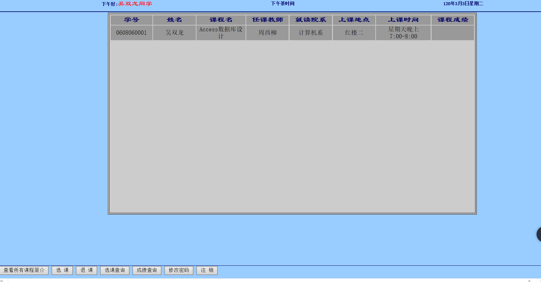Click course cell Access数据库设计
The width and height of the screenshot is (541, 282).
point(221,33)
